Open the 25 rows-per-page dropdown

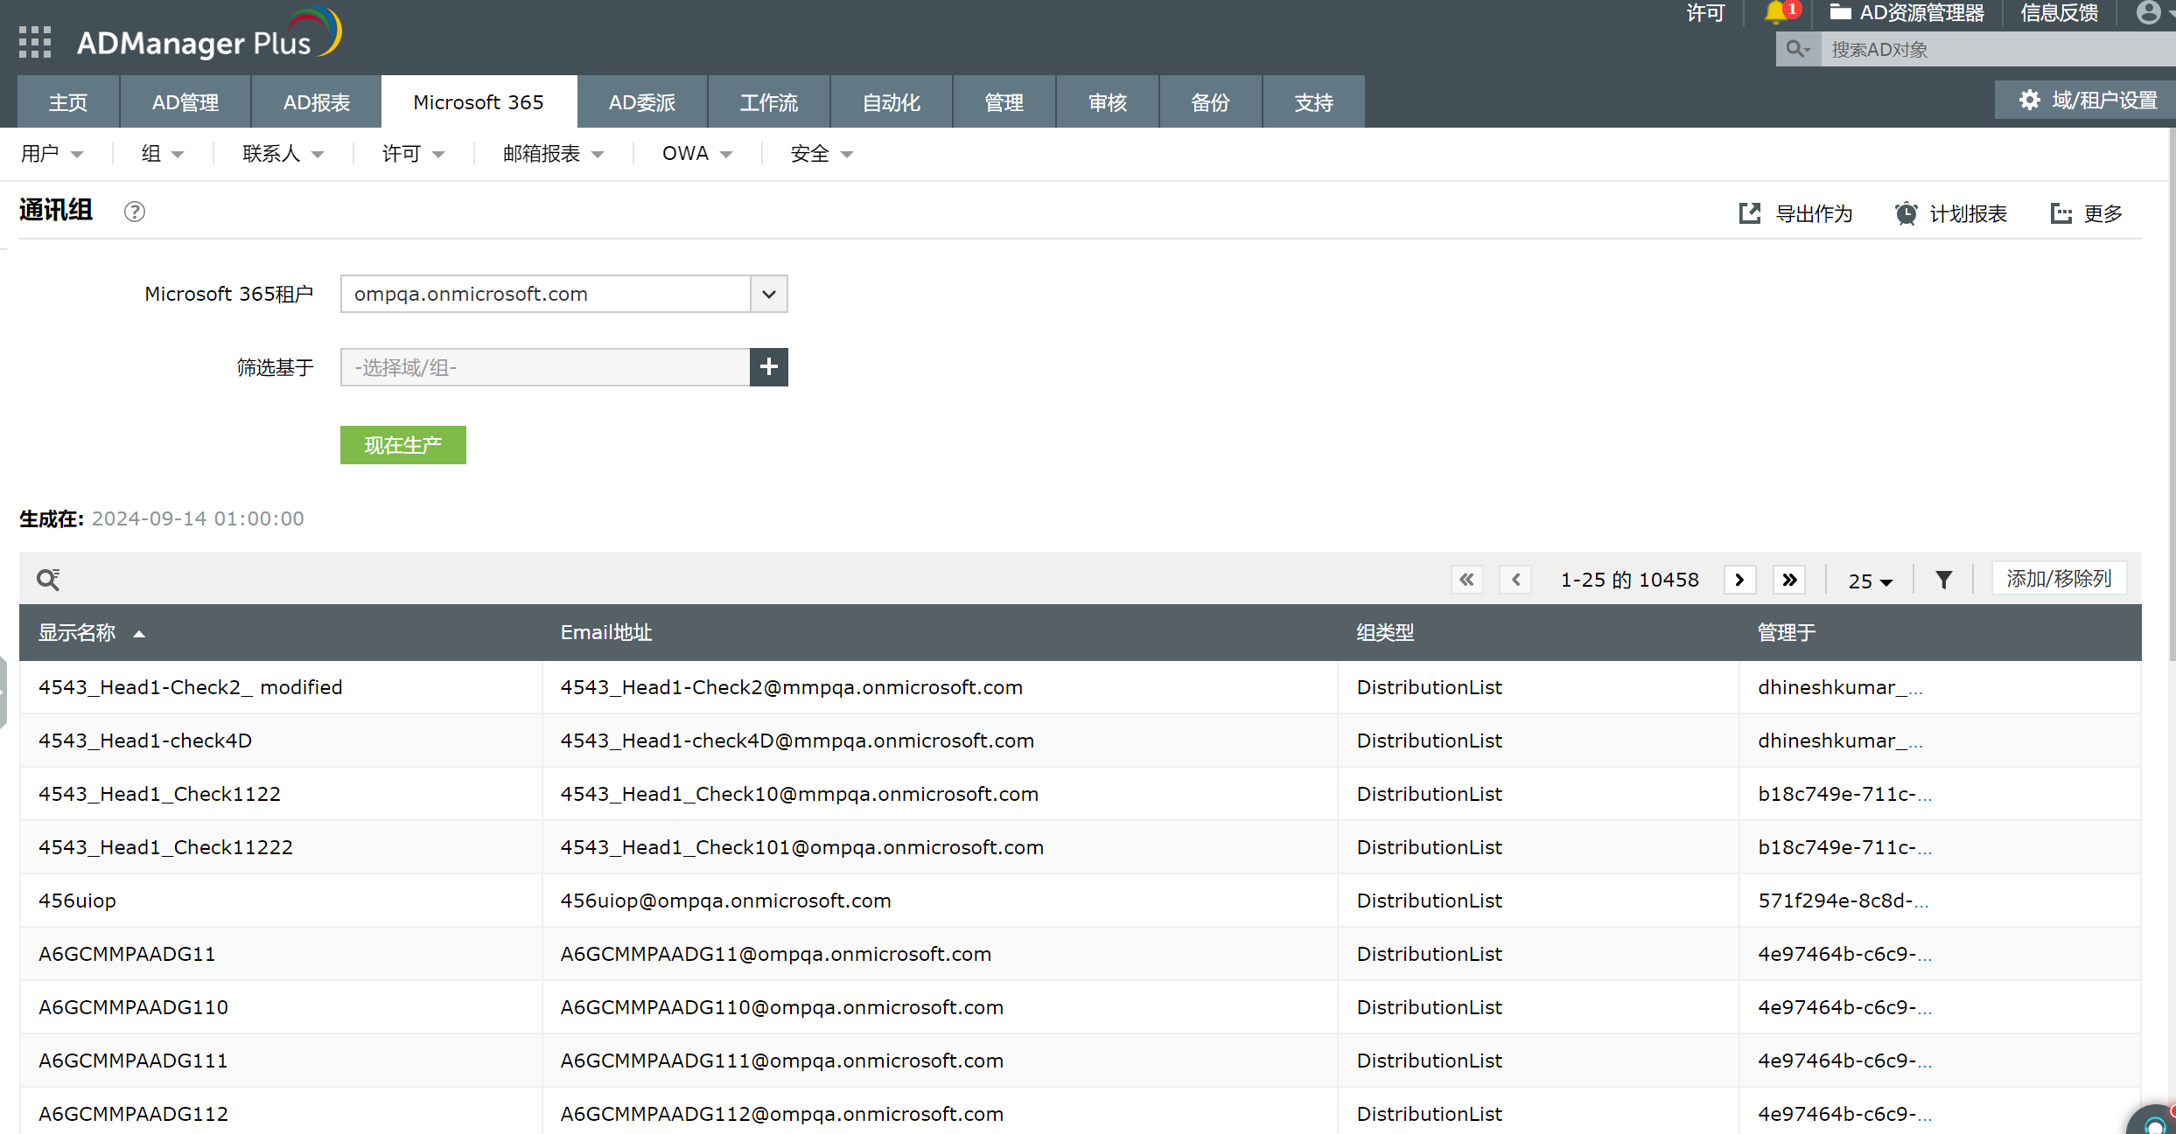[1870, 581]
